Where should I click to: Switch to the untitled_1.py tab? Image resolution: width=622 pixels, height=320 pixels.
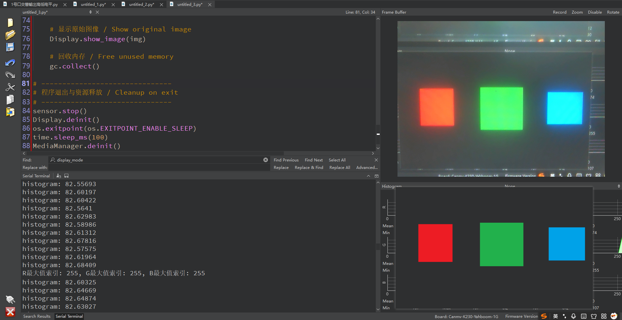tap(93, 4)
